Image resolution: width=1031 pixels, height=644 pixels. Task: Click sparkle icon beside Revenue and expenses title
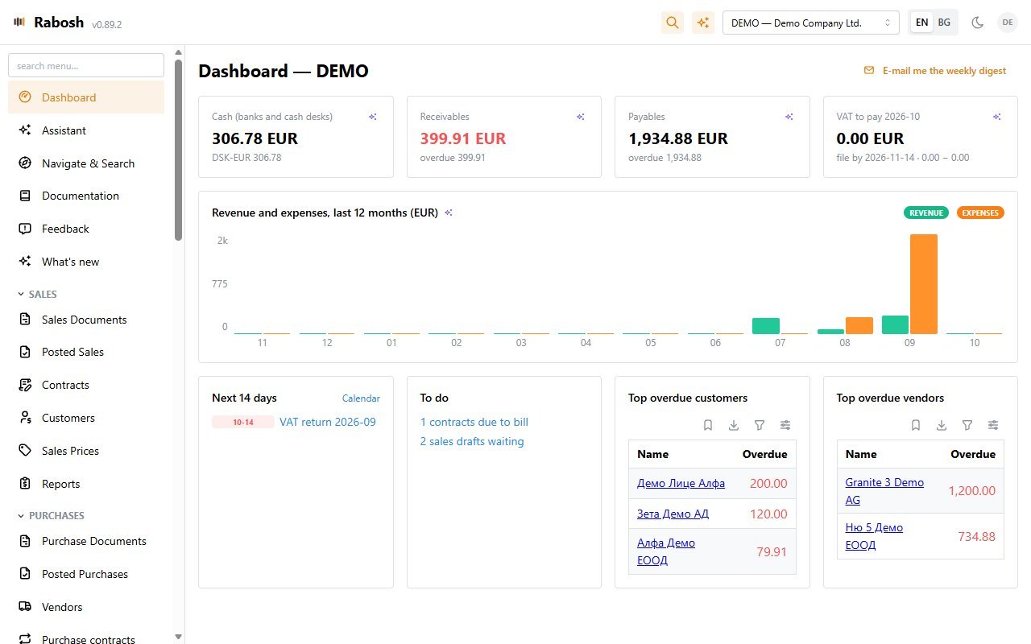[449, 213]
